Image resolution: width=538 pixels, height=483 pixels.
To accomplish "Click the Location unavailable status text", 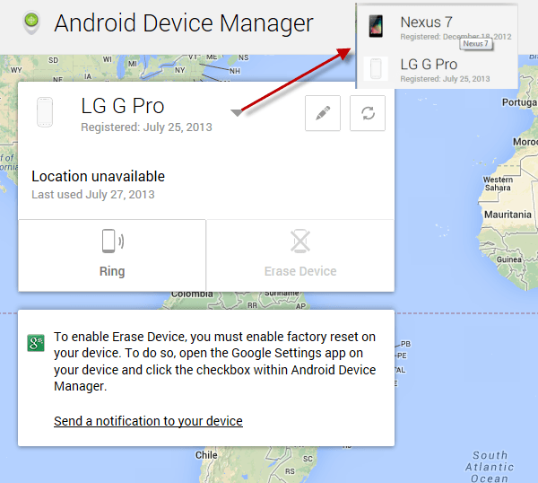I will click(x=98, y=176).
